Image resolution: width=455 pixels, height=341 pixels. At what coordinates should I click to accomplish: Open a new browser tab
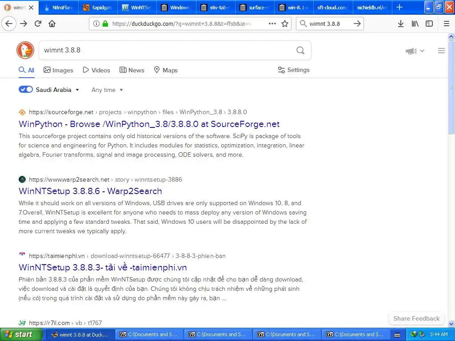pos(399,7)
